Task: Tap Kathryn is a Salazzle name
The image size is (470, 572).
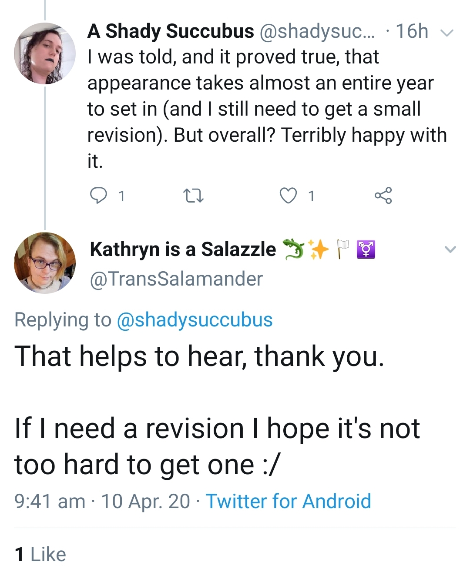Action: [x=183, y=249]
